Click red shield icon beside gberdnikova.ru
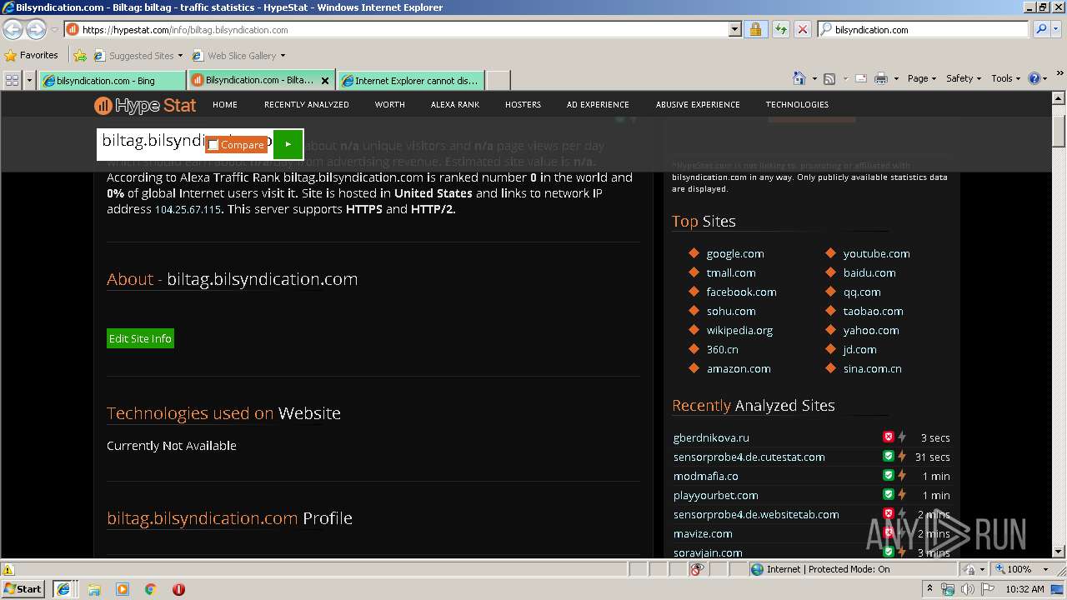The image size is (1067, 600). pos(889,437)
